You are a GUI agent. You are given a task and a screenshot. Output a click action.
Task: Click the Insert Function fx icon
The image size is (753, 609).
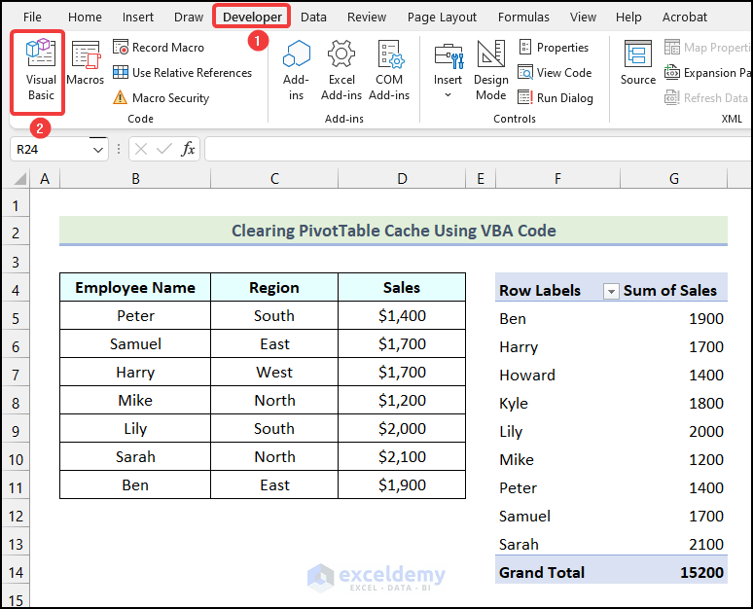point(188,150)
